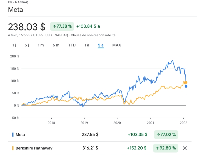
Task: Open the Berkshire Hathaway comparison row
Action: pyautogui.click(x=34, y=148)
